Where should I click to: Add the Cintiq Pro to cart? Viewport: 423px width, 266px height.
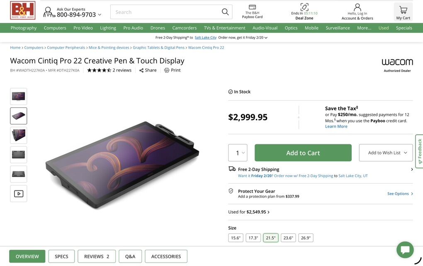point(303,153)
